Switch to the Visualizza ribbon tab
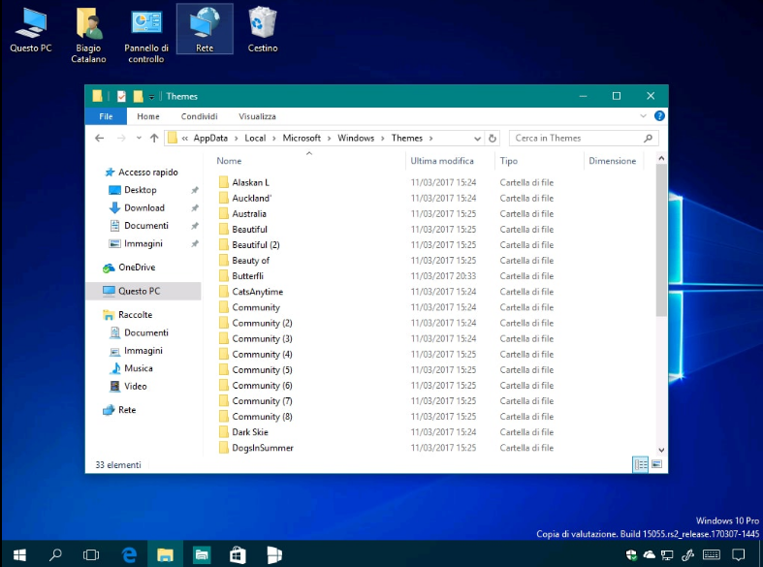This screenshot has height=567, width=763. (257, 116)
